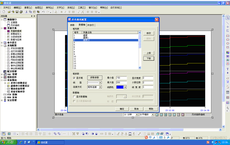Select 历史曲线 in browser tree
230x145 pixels.
click(x=15, y=25)
